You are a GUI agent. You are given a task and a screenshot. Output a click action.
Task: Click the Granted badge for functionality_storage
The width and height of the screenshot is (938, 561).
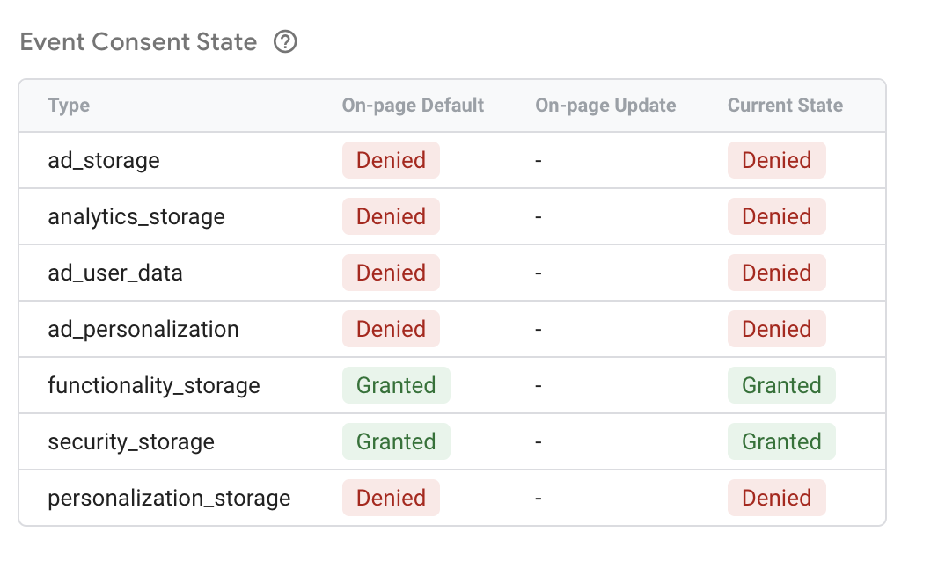click(x=396, y=385)
